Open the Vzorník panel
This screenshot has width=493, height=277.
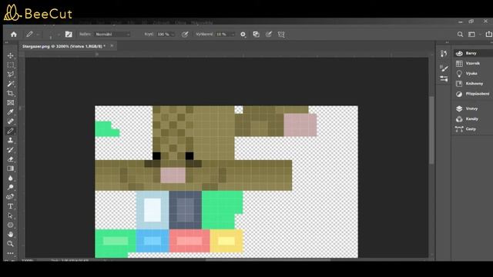click(472, 63)
